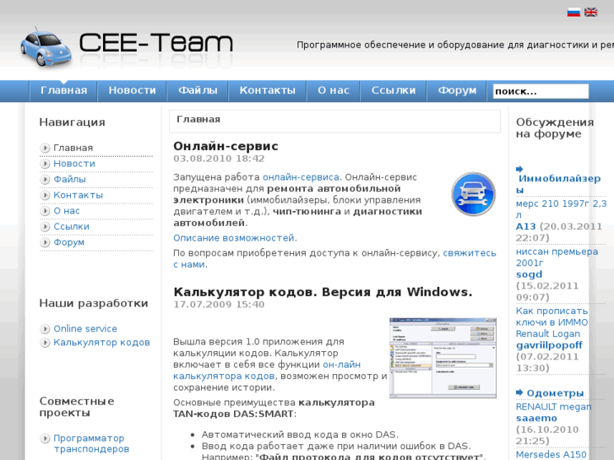Open Новости in top menu bar
This screenshot has height=460, width=614.
click(133, 90)
